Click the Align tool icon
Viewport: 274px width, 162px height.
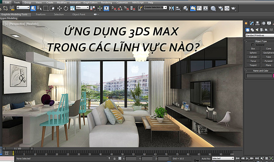point(178,8)
